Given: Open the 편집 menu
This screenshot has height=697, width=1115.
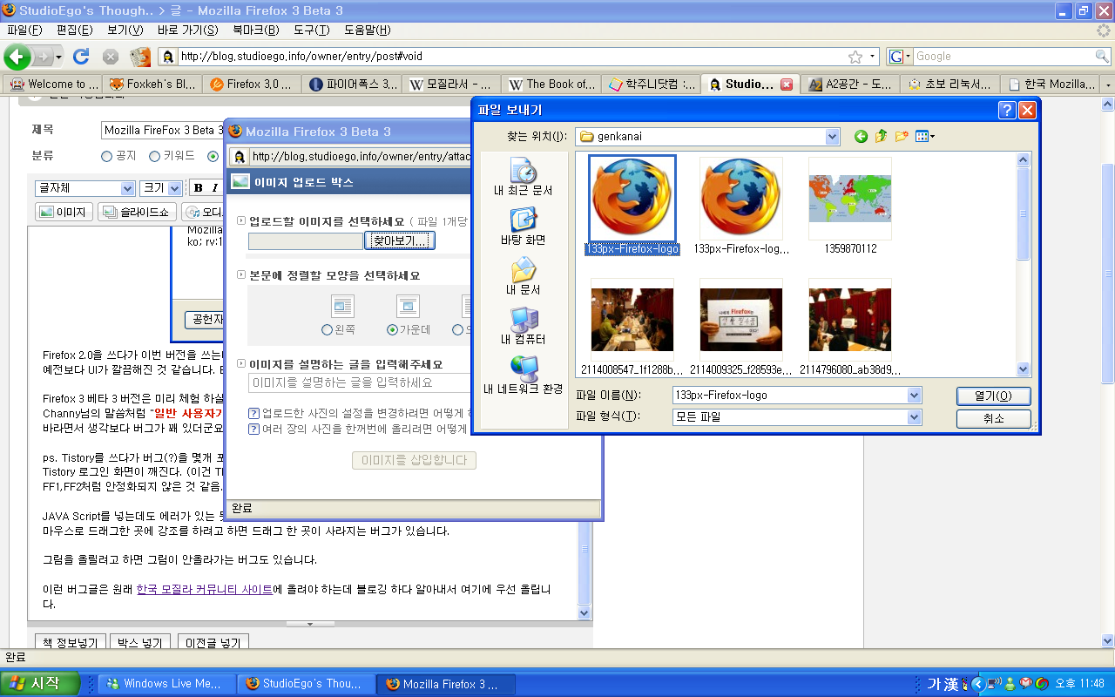Looking at the screenshot, I should tap(74, 30).
